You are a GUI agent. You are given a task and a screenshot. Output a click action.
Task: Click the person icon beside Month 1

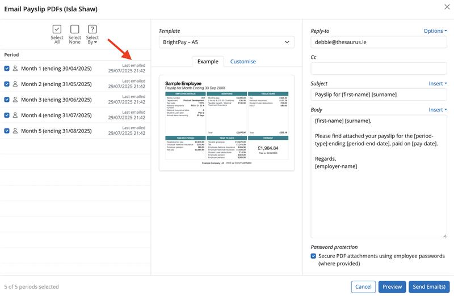pyautogui.click(x=15, y=68)
